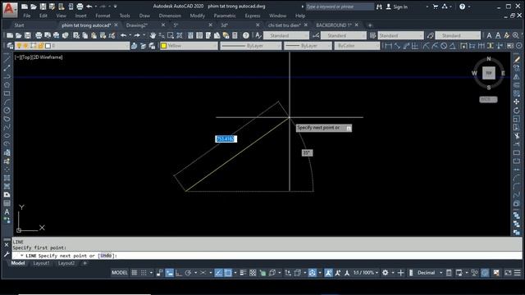The height and width of the screenshot is (295, 525).
Task: Open the Decimal units dropdown
Action: pyautogui.click(x=429, y=273)
